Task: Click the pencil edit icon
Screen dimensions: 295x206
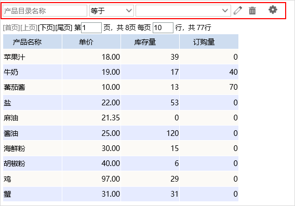Action: point(238,10)
